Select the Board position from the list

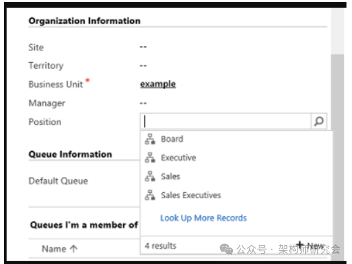pyautogui.click(x=172, y=139)
